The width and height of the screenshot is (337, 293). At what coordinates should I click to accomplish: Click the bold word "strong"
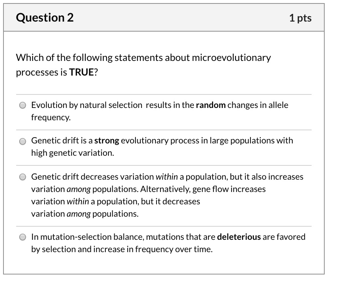point(107,141)
